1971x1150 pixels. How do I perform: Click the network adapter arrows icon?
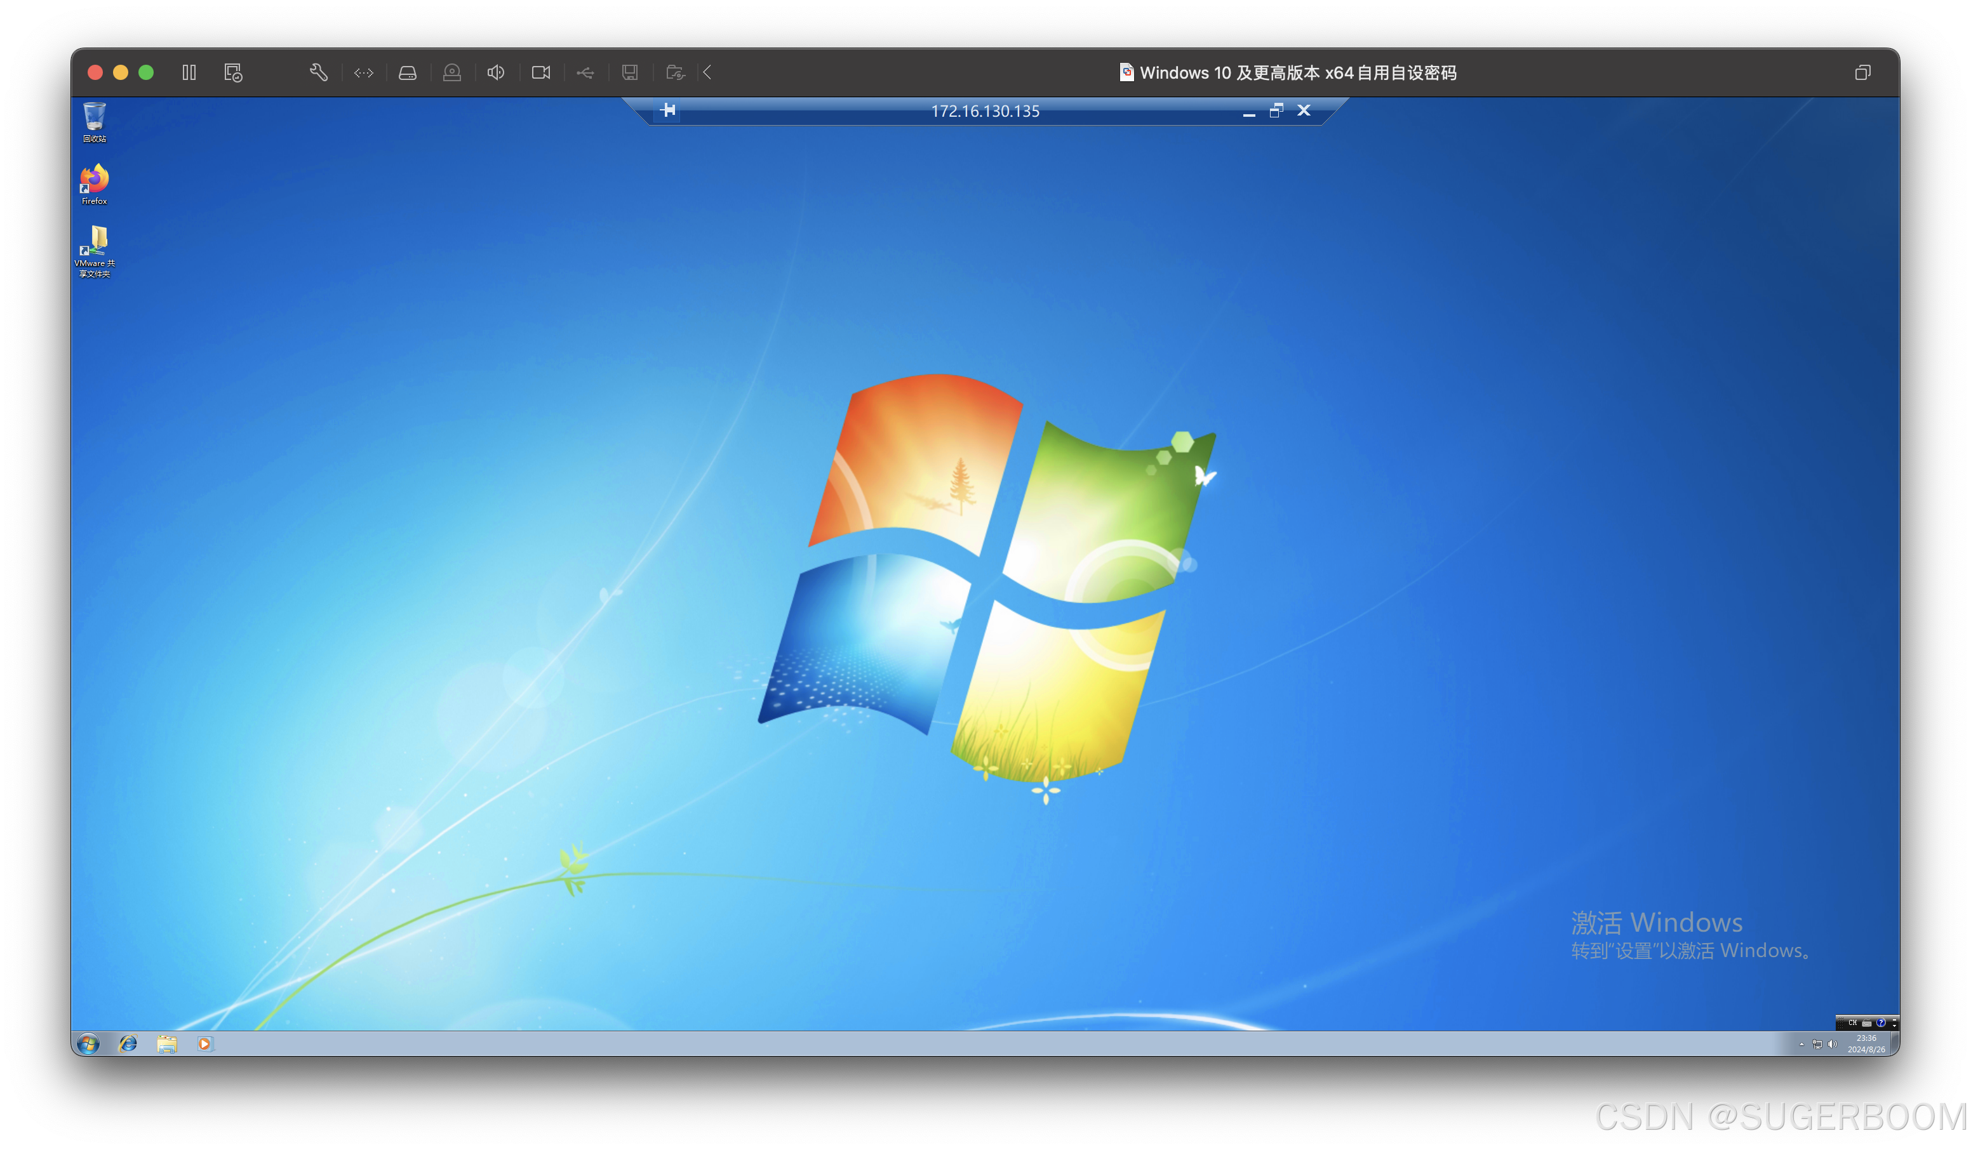(x=364, y=73)
